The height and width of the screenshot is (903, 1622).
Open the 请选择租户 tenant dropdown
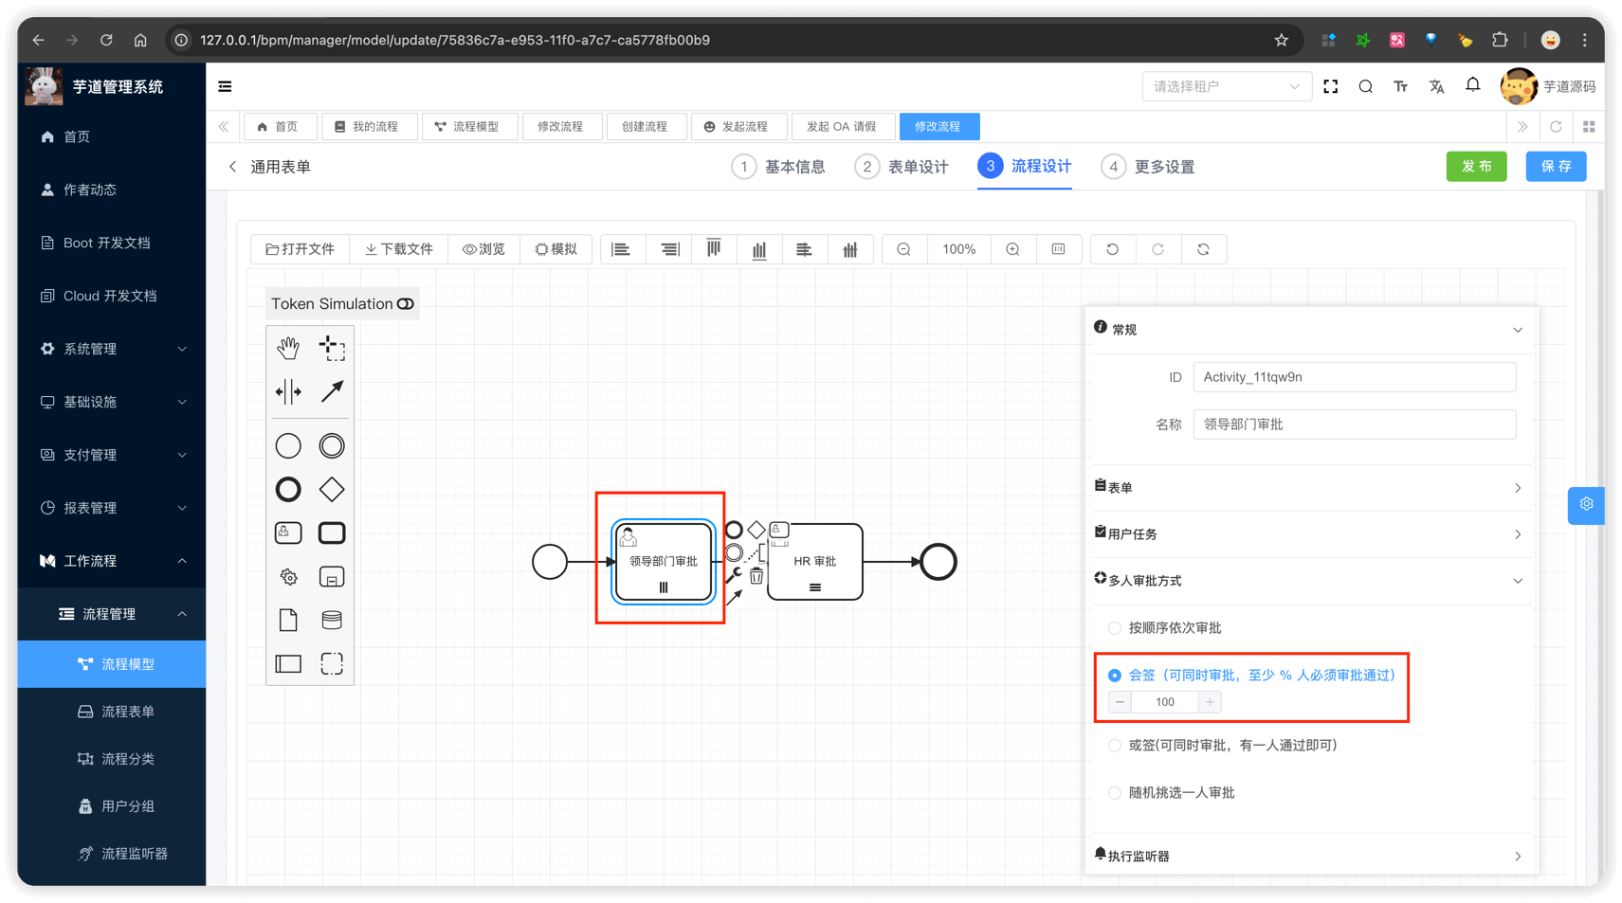1226,86
